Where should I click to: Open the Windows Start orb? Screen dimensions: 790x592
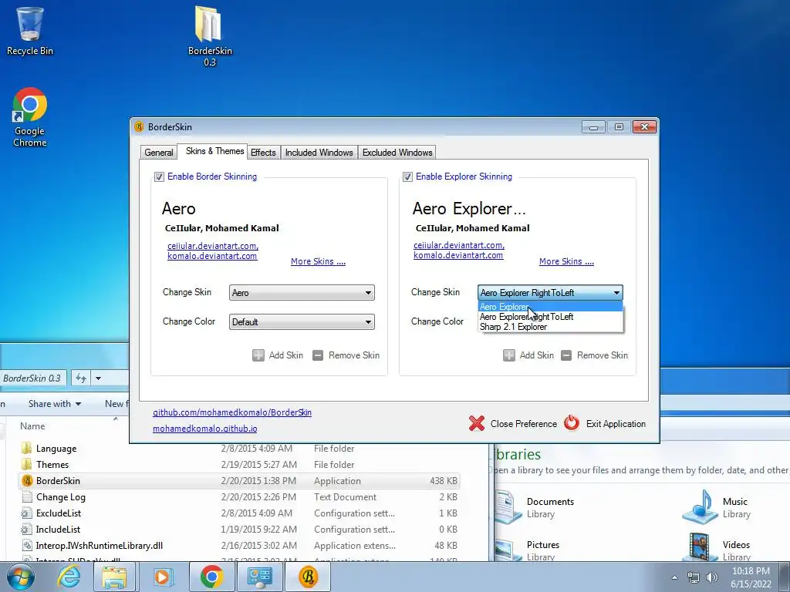20,577
